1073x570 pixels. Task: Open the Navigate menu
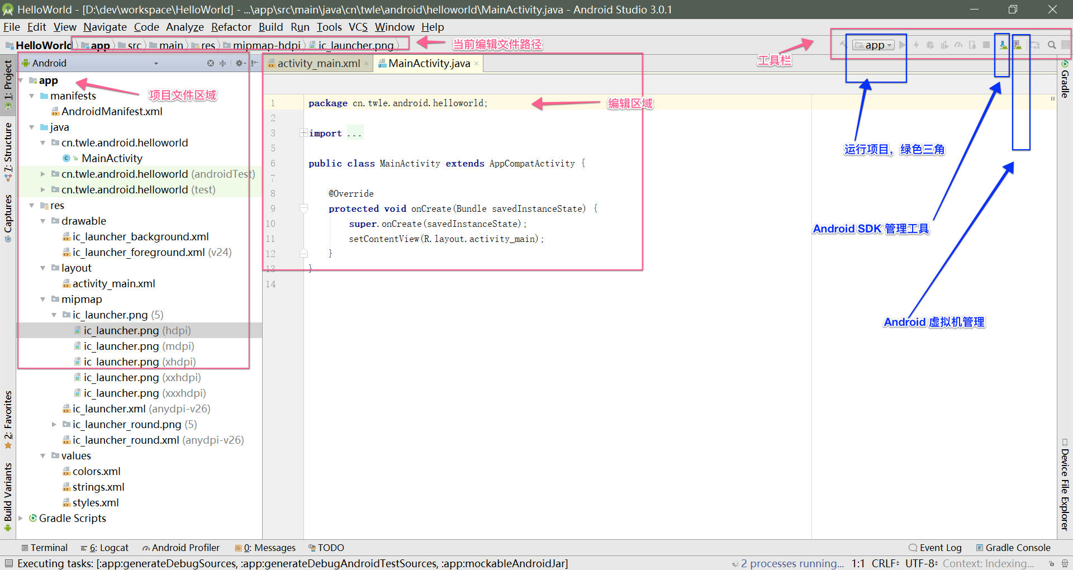coord(105,27)
